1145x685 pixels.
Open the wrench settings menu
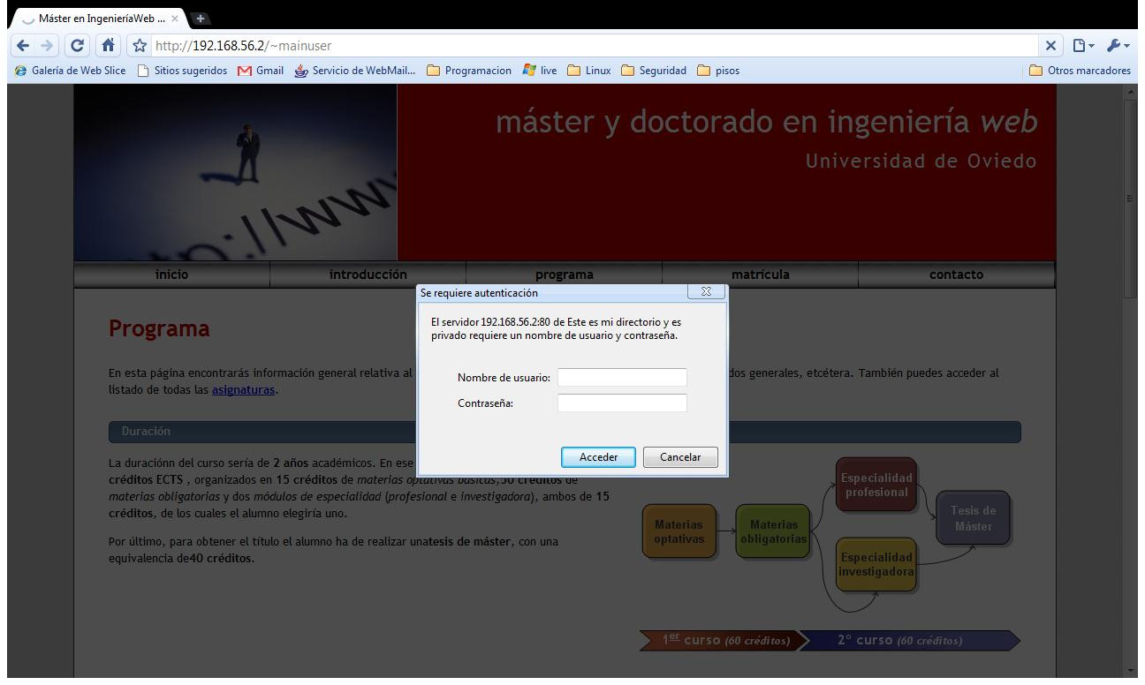[1117, 46]
